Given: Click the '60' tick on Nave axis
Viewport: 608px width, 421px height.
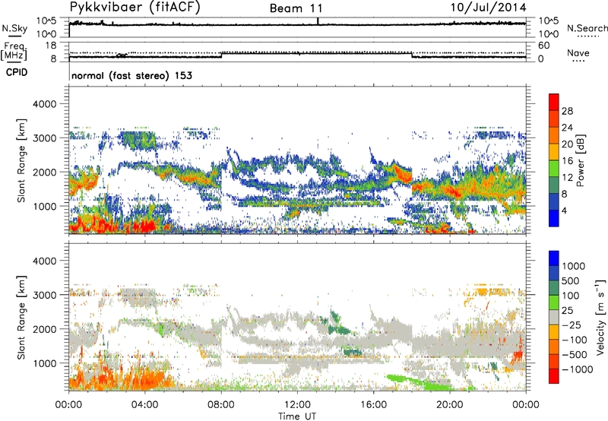Looking at the screenshot, I should tap(543, 46).
